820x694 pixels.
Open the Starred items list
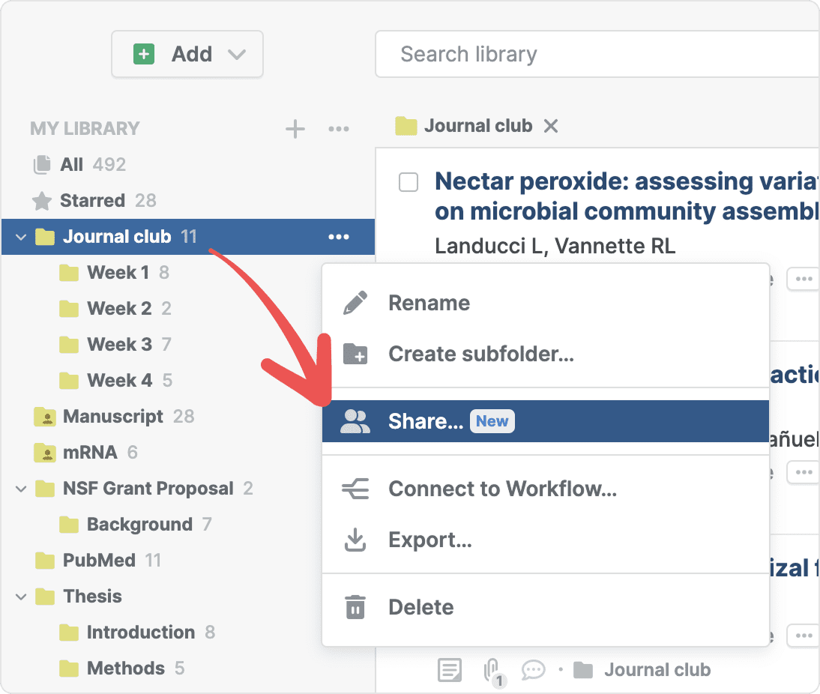[92, 201]
